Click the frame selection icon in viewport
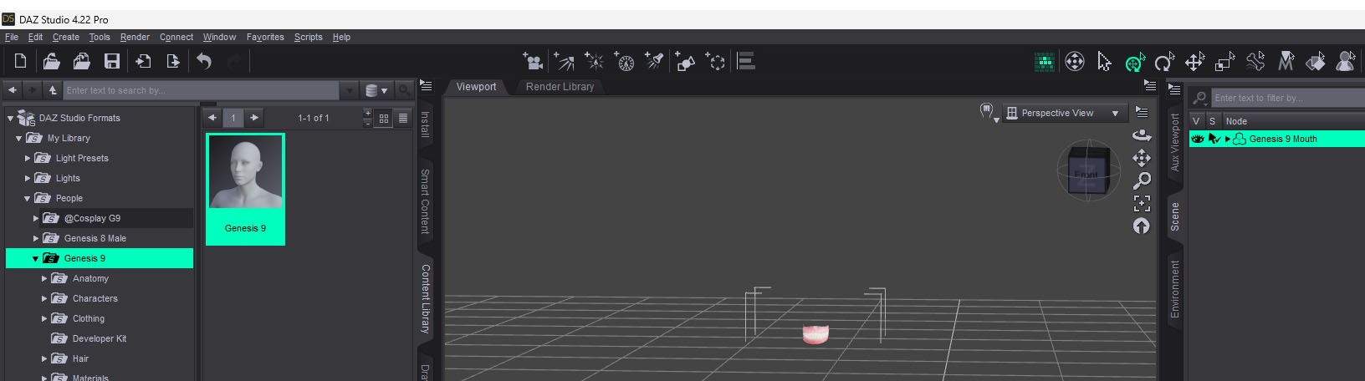1365x381 pixels. pyautogui.click(x=1142, y=203)
